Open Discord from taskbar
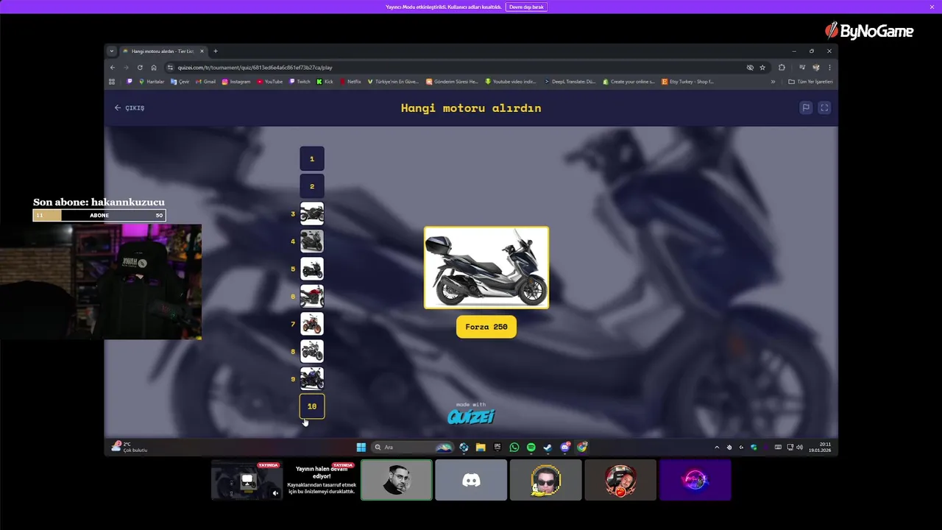 tap(565, 447)
